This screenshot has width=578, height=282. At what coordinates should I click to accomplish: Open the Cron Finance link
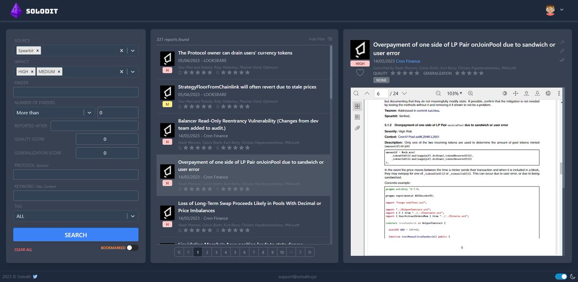(x=408, y=61)
